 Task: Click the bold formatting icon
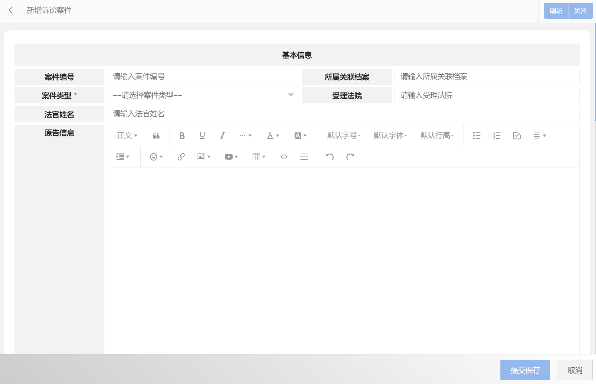(x=182, y=135)
